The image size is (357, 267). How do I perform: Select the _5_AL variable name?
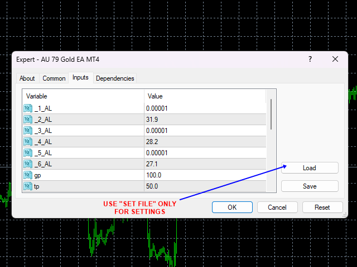pyautogui.click(x=44, y=153)
